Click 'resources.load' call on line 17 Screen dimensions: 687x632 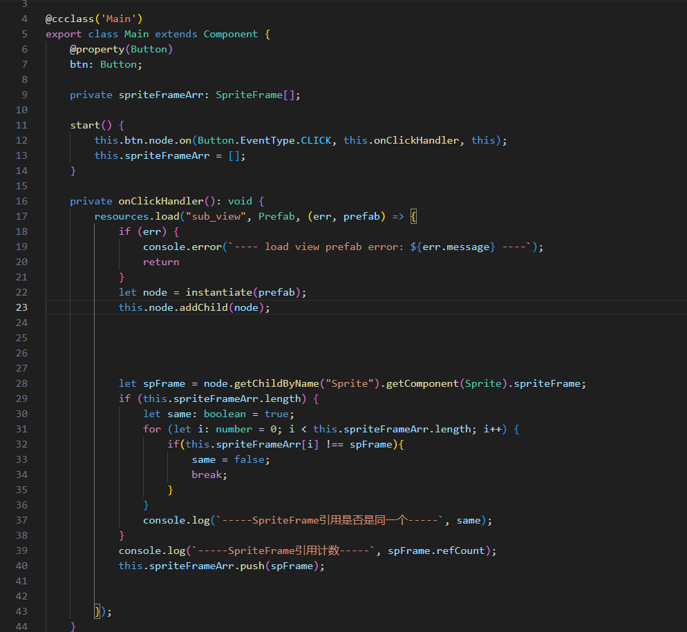pos(137,216)
